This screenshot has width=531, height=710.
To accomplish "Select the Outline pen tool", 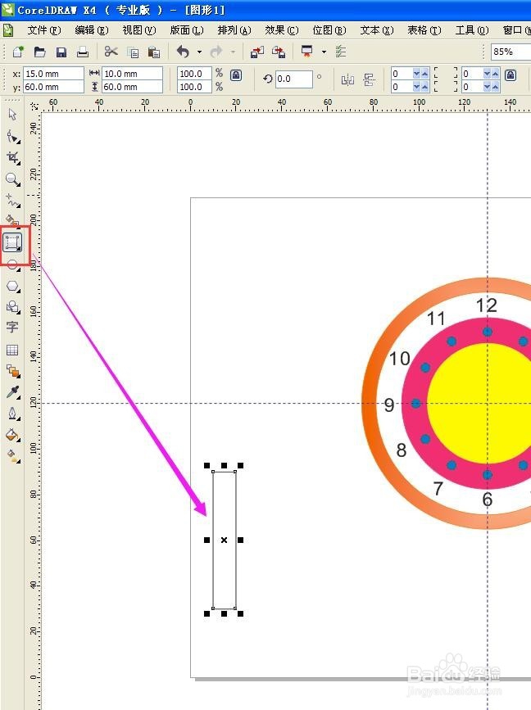I will [x=12, y=414].
